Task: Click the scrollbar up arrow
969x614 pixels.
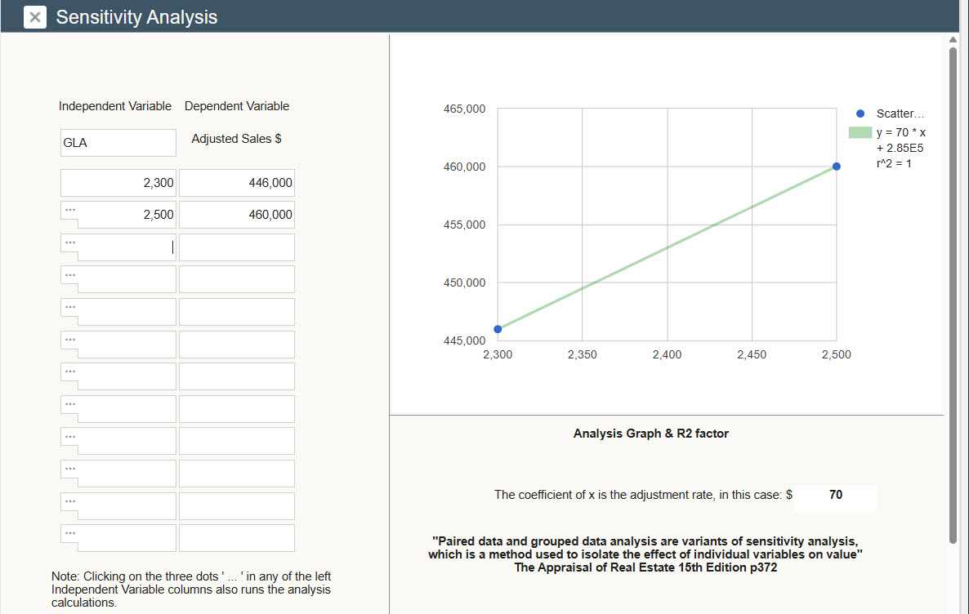Action: (x=952, y=40)
